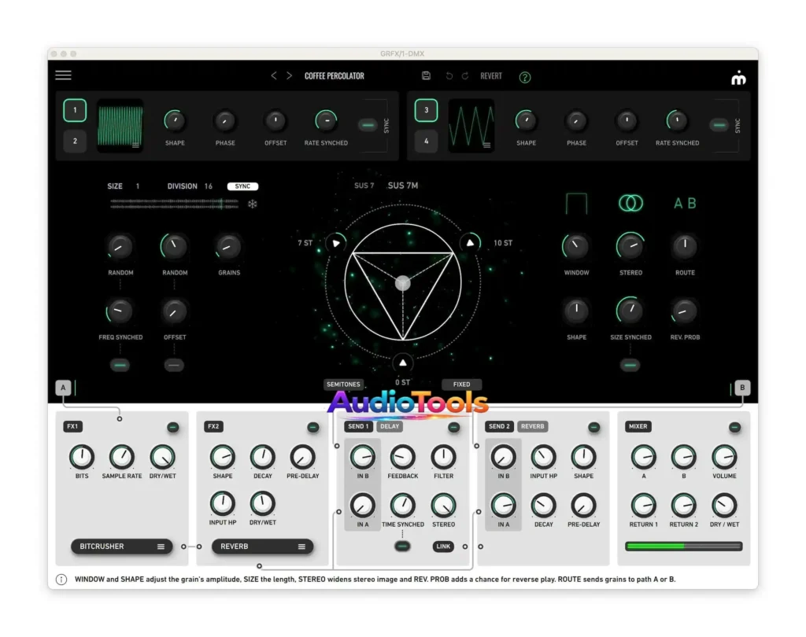This screenshot has height=637, width=806.
Task: Click the next preset chevron arrow
Action: 289,75
